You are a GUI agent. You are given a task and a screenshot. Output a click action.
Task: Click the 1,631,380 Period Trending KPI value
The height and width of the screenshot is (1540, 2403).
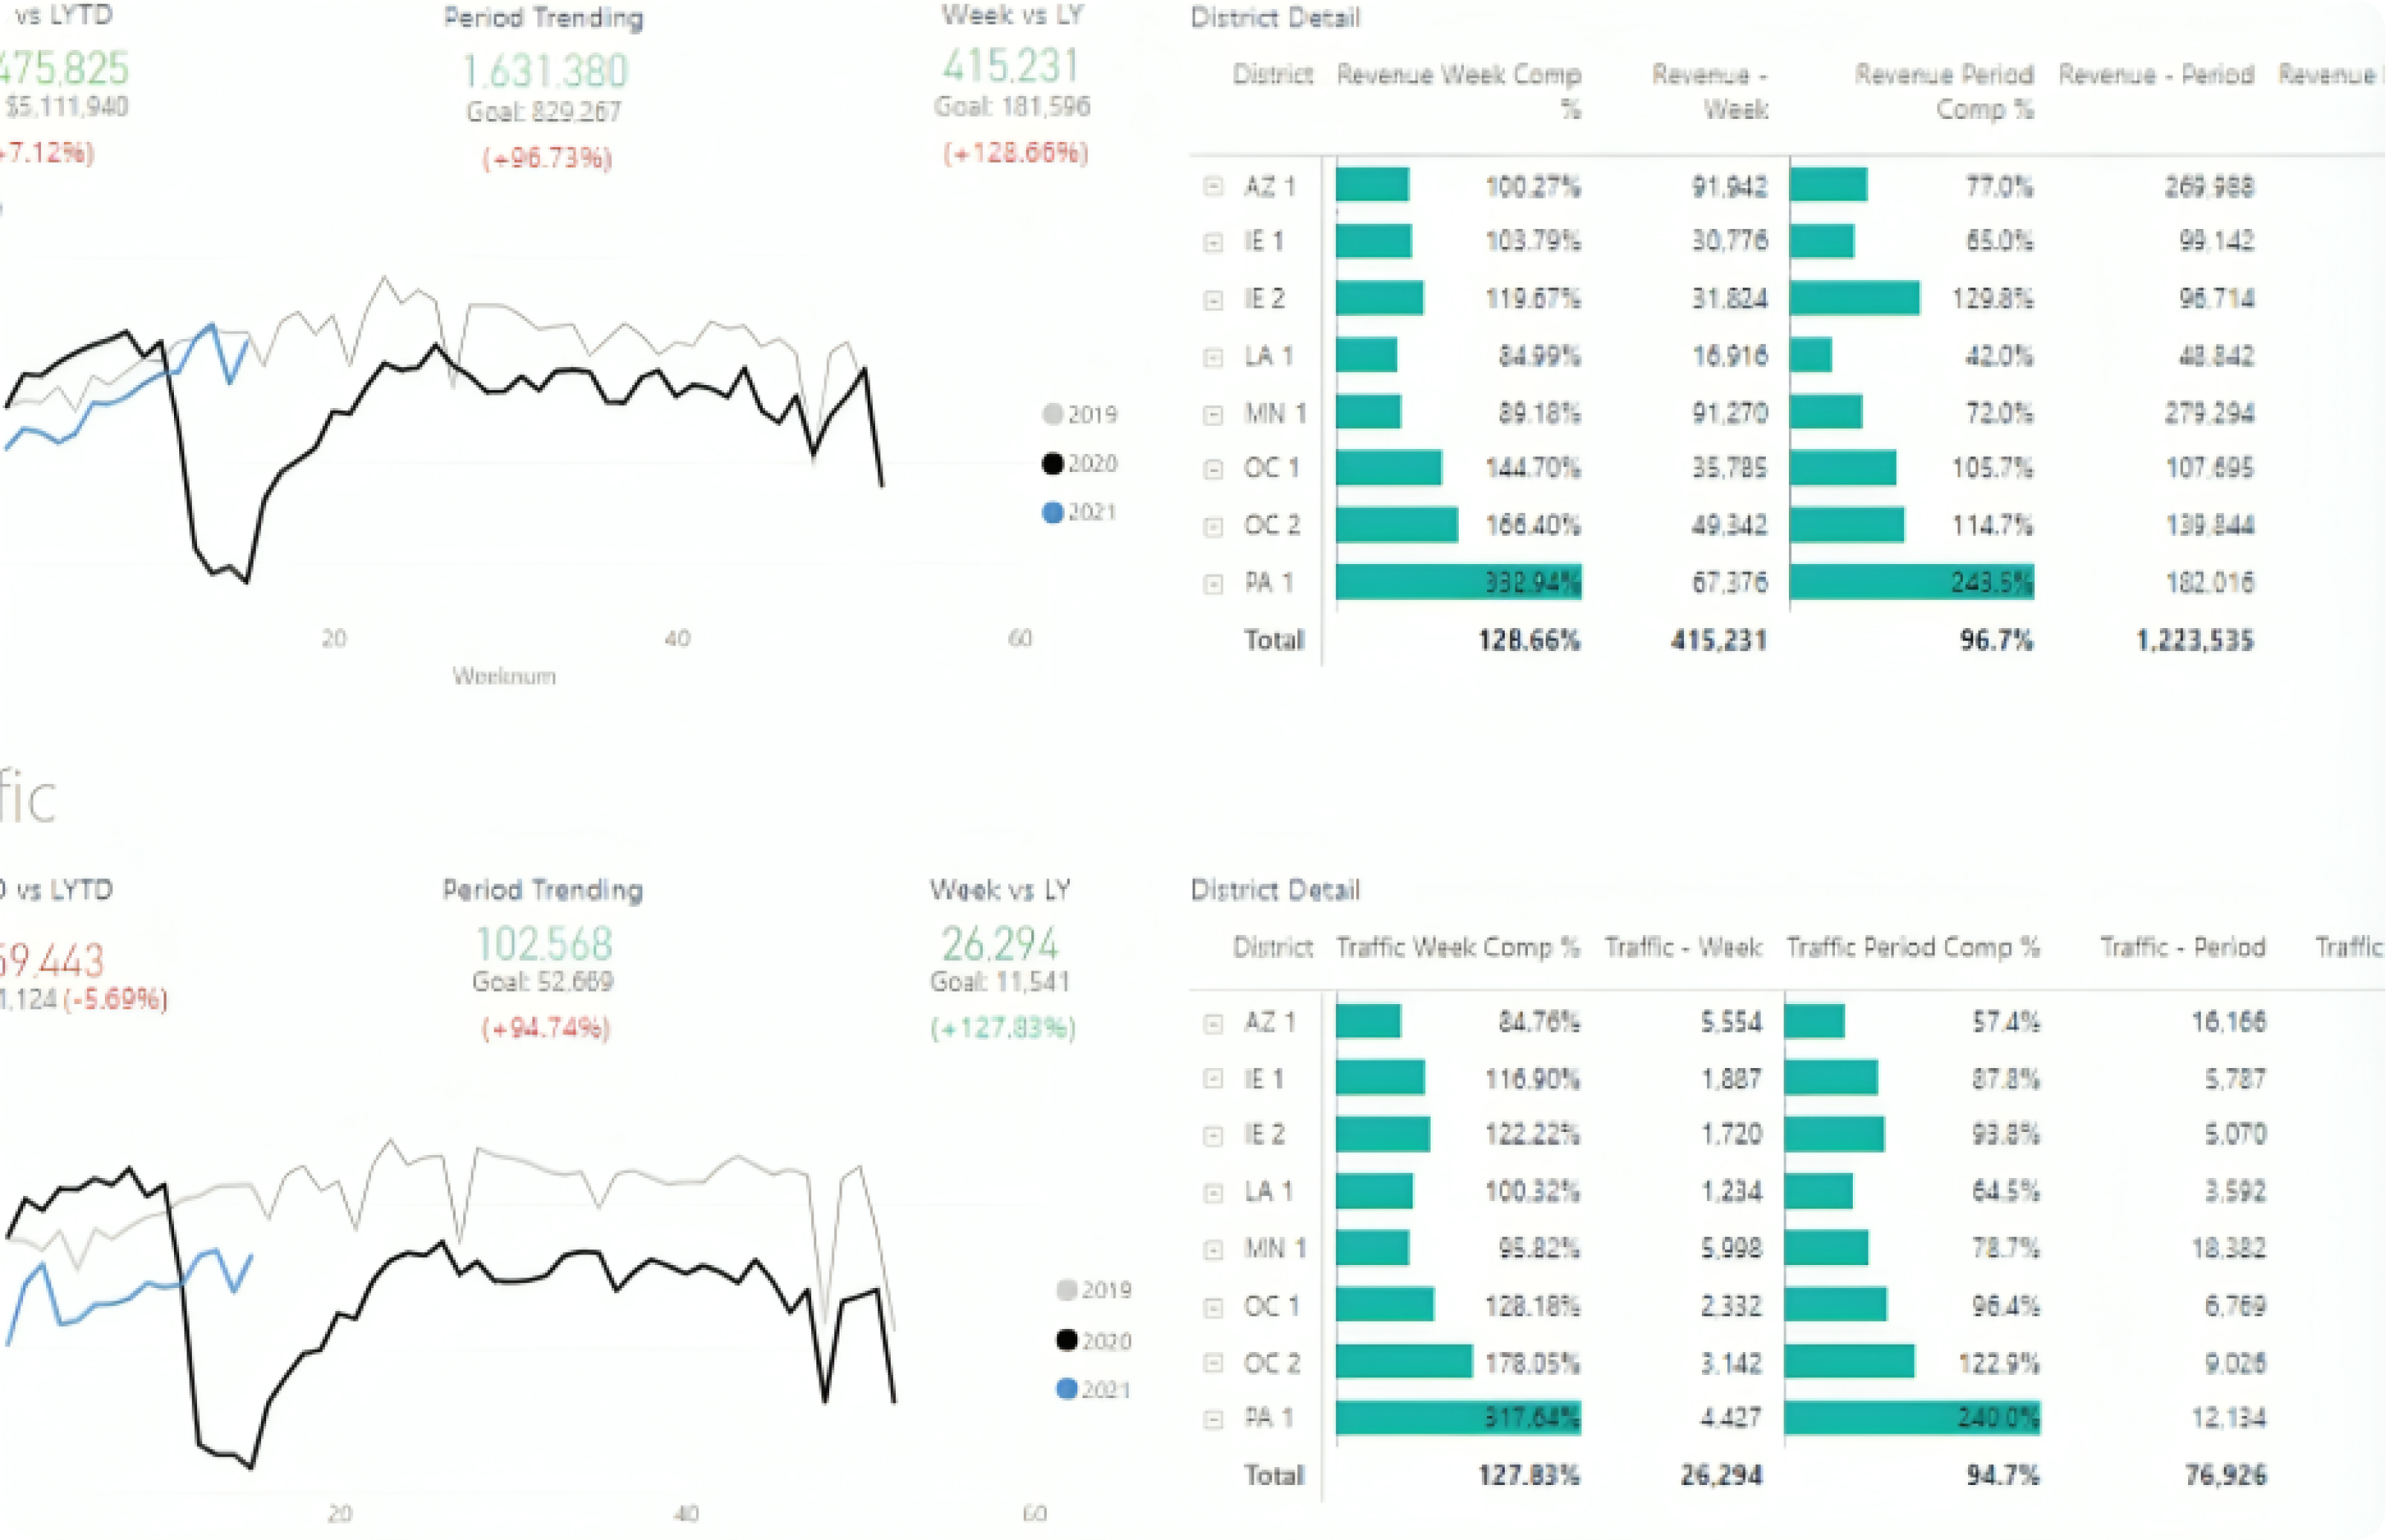(x=545, y=71)
